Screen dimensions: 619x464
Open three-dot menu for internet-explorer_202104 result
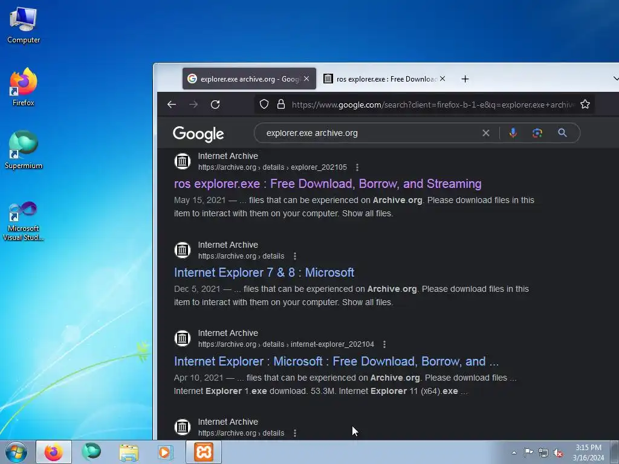384,344
